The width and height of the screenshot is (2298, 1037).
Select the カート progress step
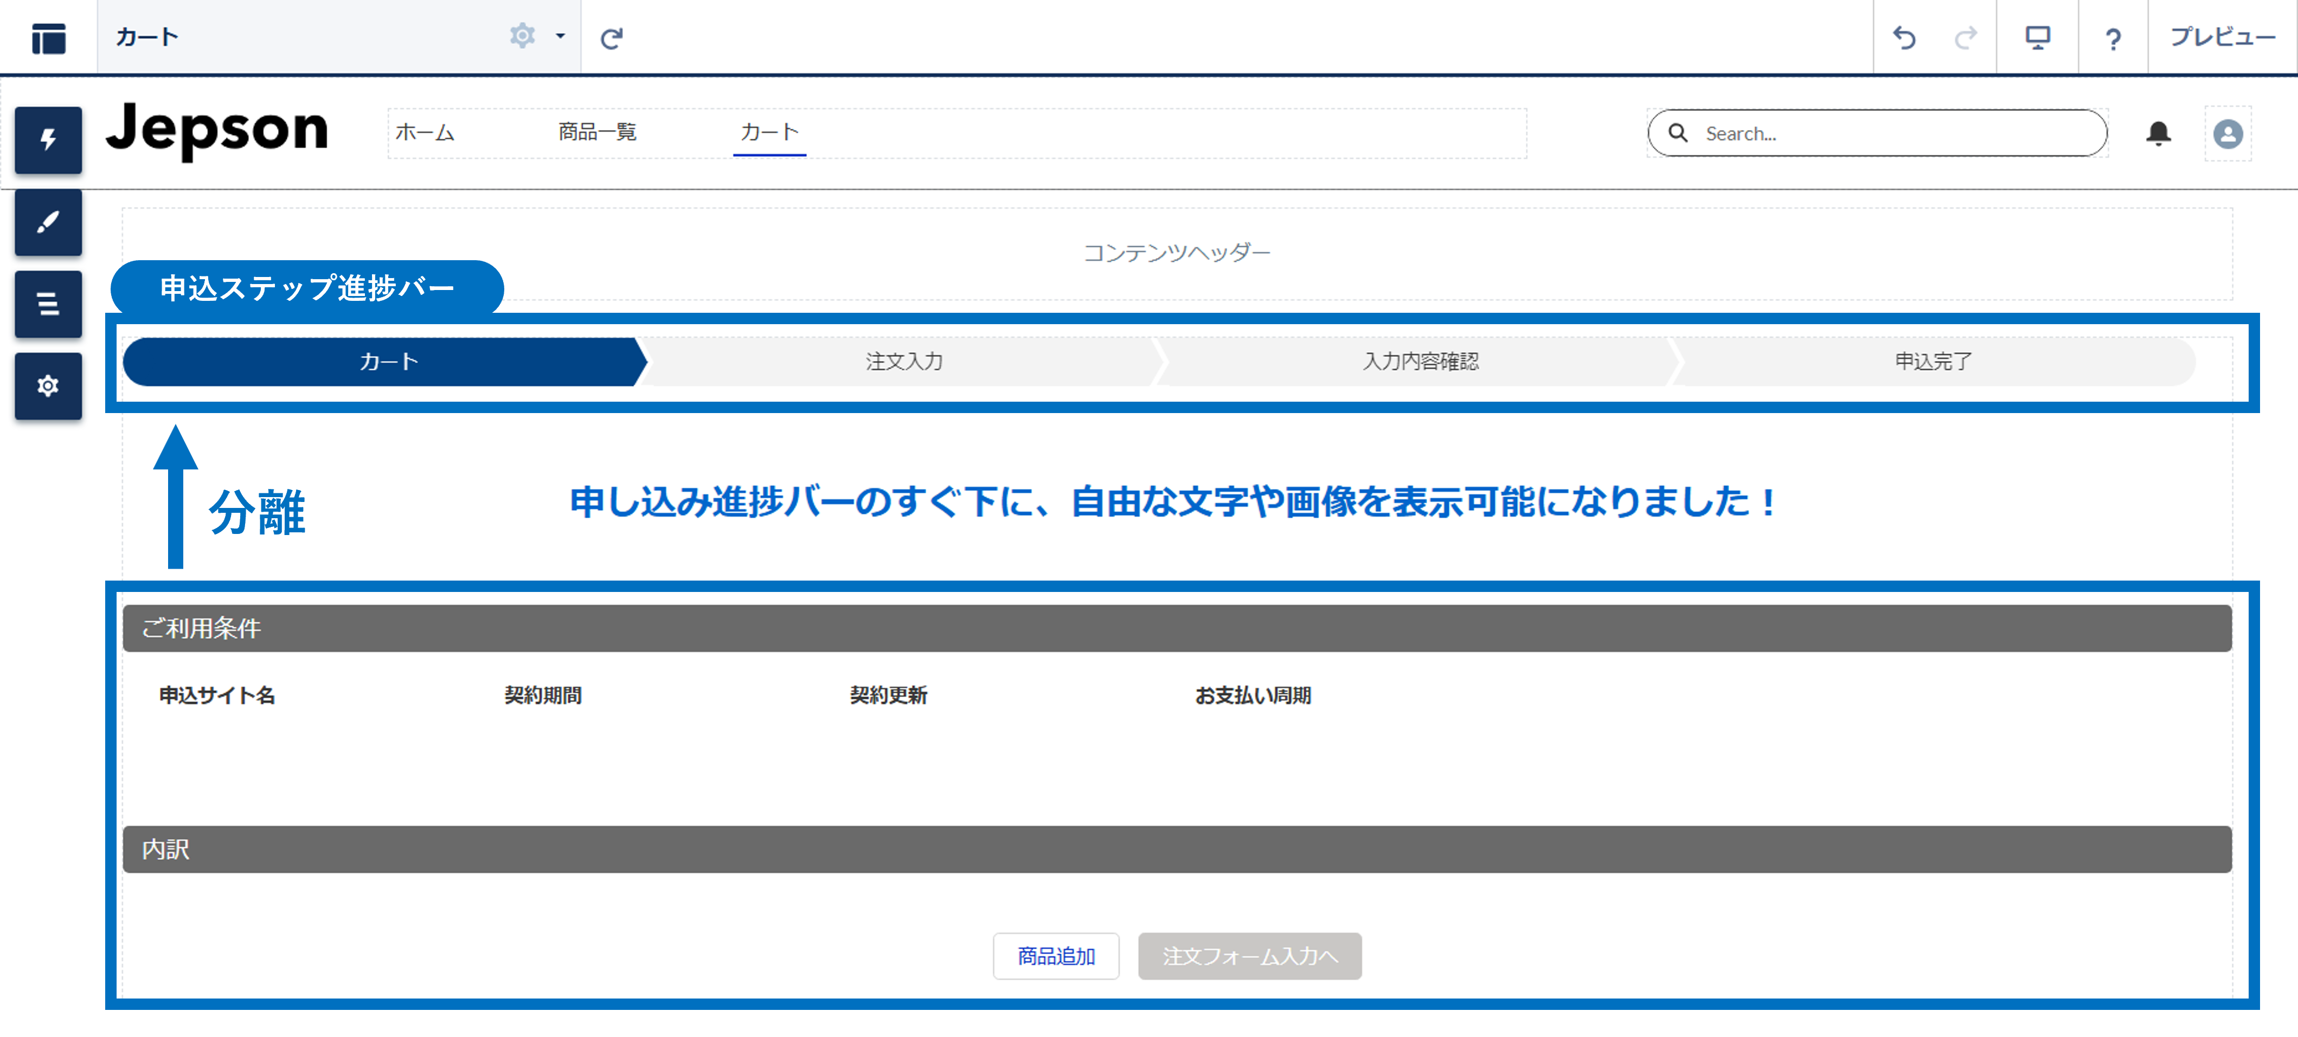click(x=384, y=361)
